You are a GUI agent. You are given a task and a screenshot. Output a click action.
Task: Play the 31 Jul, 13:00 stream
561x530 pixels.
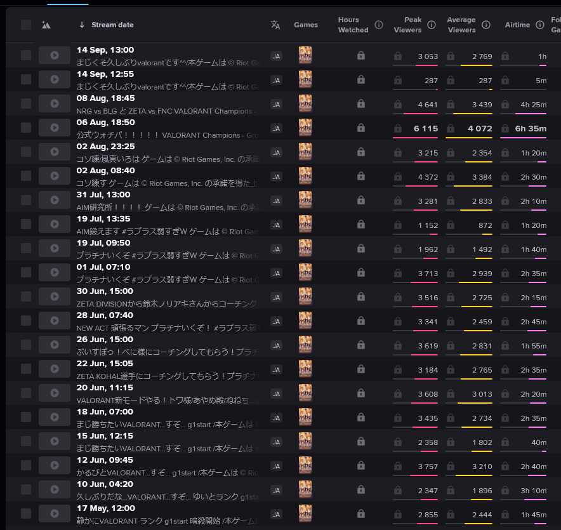pyautogui.click(x=55, y=200)
